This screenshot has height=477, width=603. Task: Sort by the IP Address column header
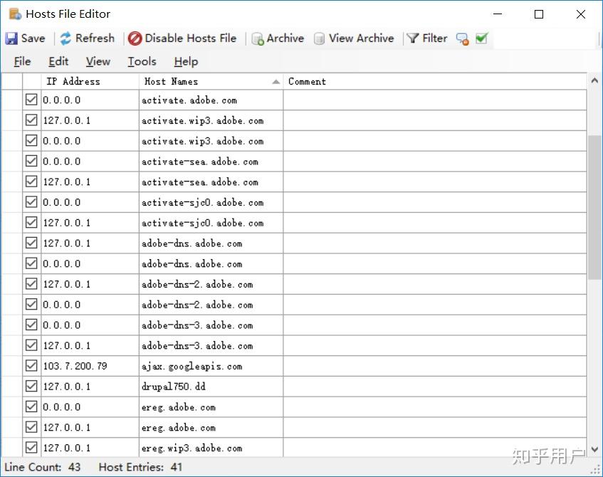[x=90, y=82]
